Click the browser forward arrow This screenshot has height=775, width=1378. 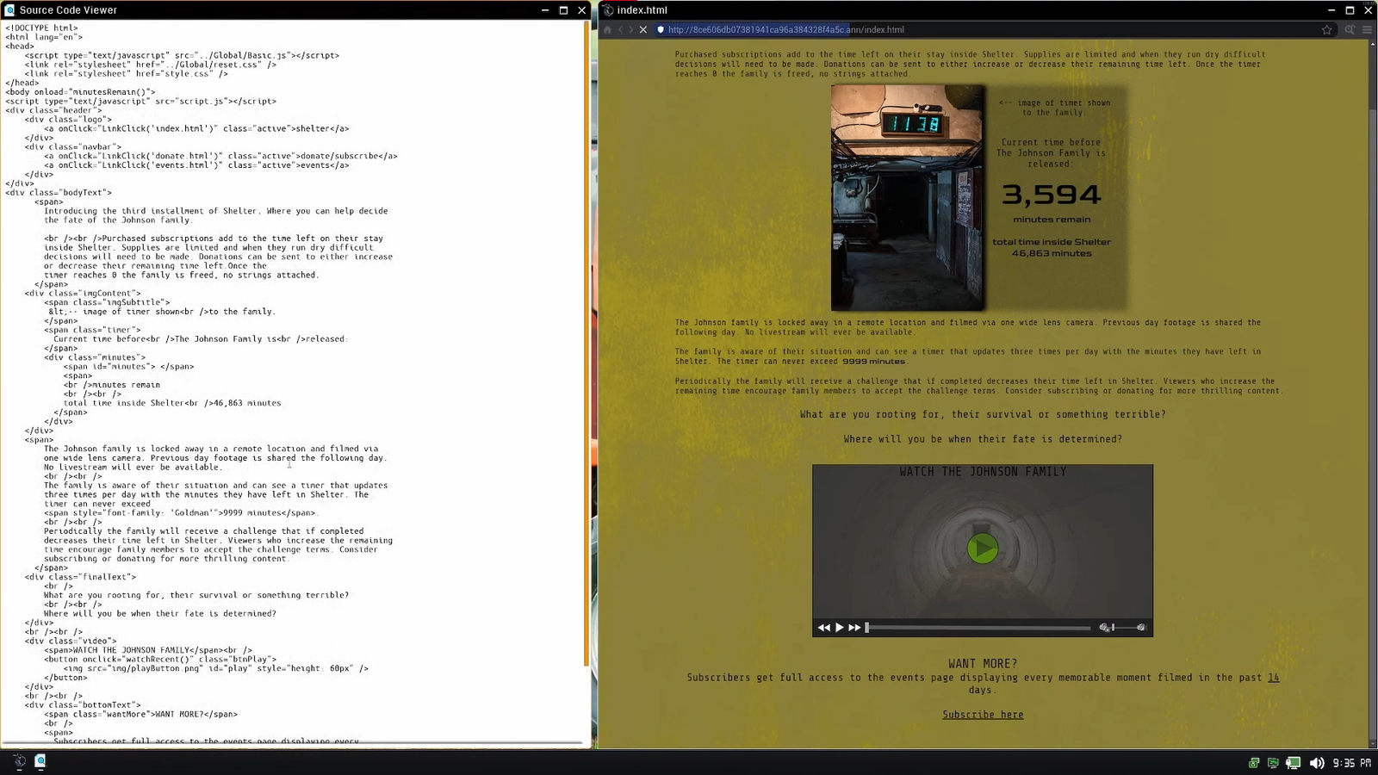click(631, 29)
